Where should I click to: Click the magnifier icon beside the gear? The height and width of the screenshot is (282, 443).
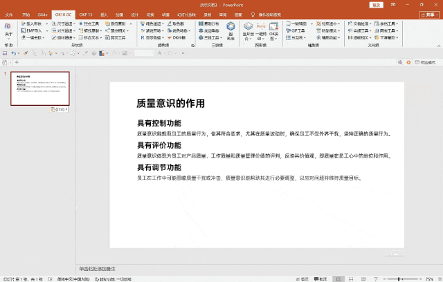point(400,62)
